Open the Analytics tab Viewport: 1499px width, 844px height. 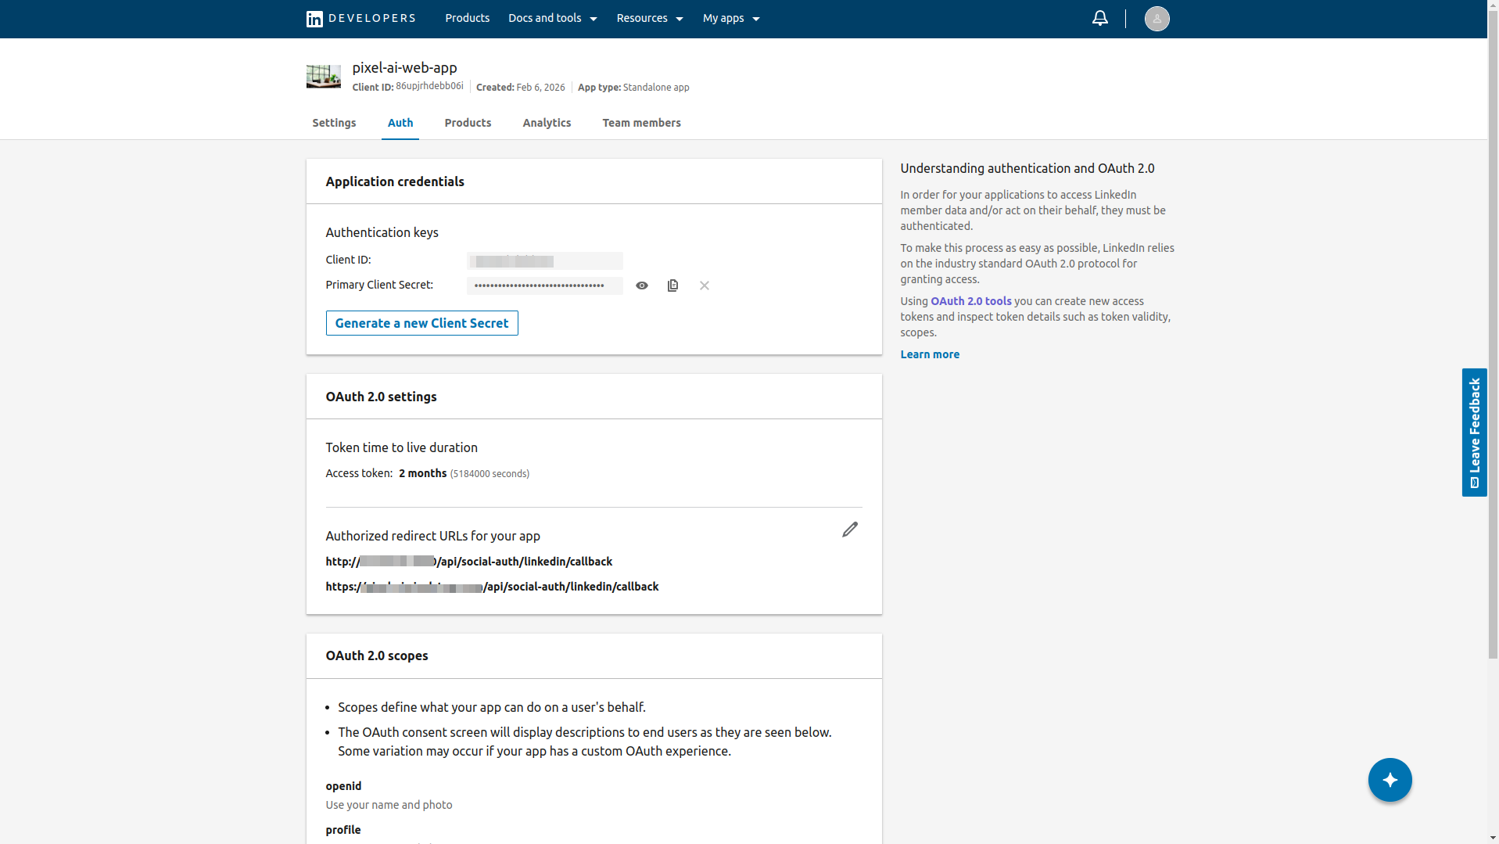point(547,123)
